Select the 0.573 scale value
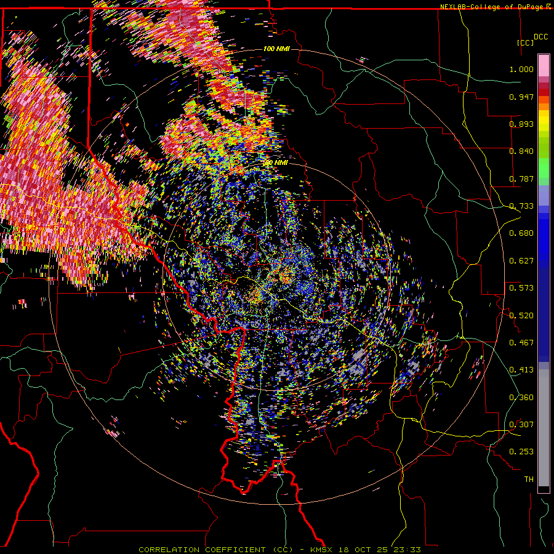The width and height of the screenshot is (554, 554). [521, 288]
